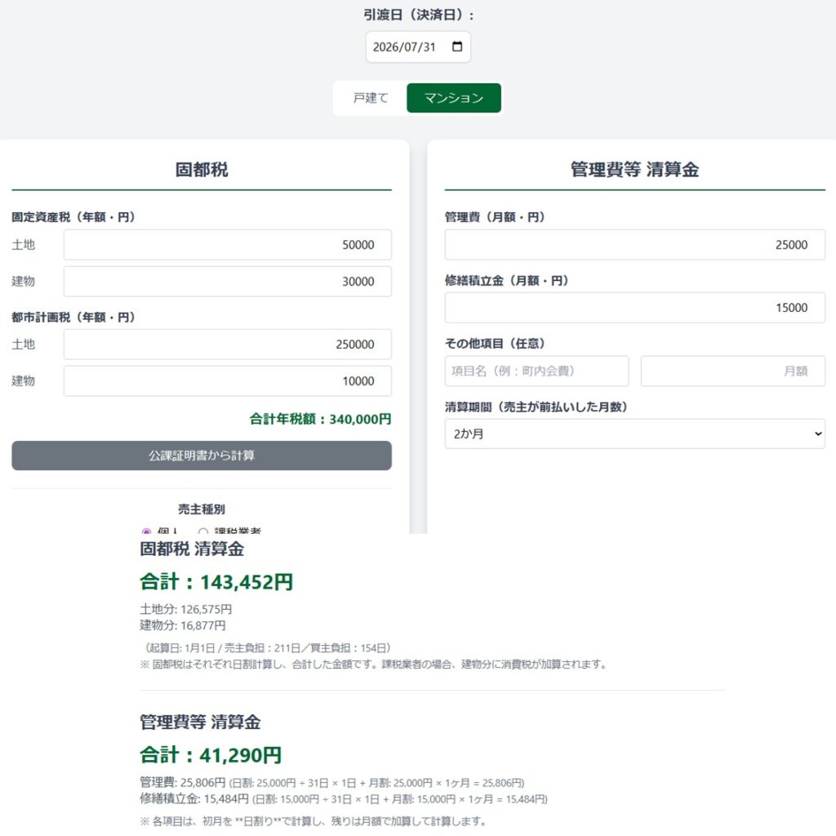
Task: Select the 課税業者 seller type radio
Action: [x=203, y=531]
